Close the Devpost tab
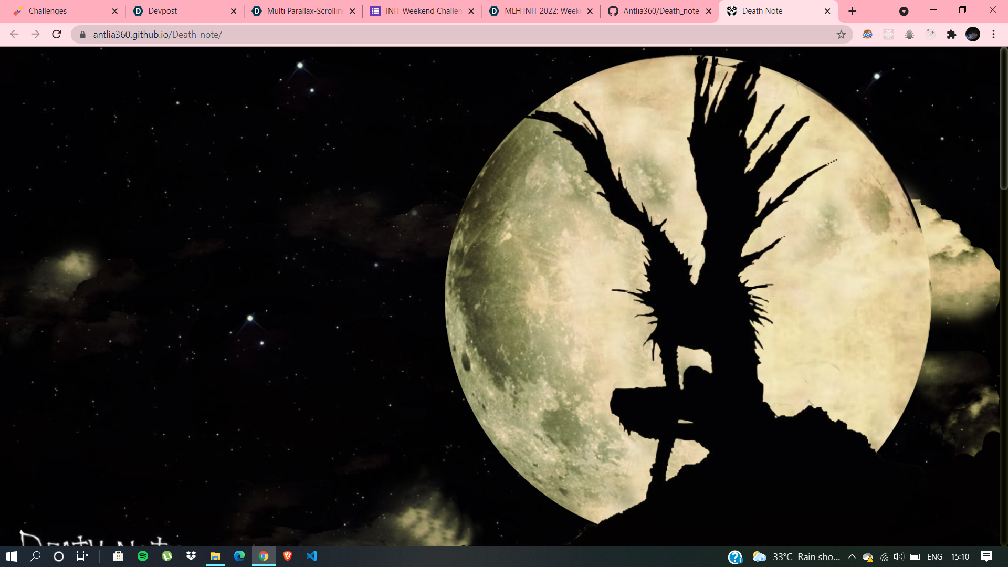 tap(234, 11)
